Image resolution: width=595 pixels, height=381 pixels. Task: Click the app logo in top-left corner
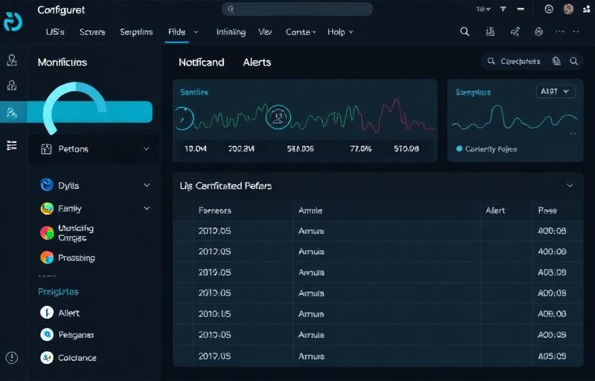pyautogui.click(x=13, y=22)
